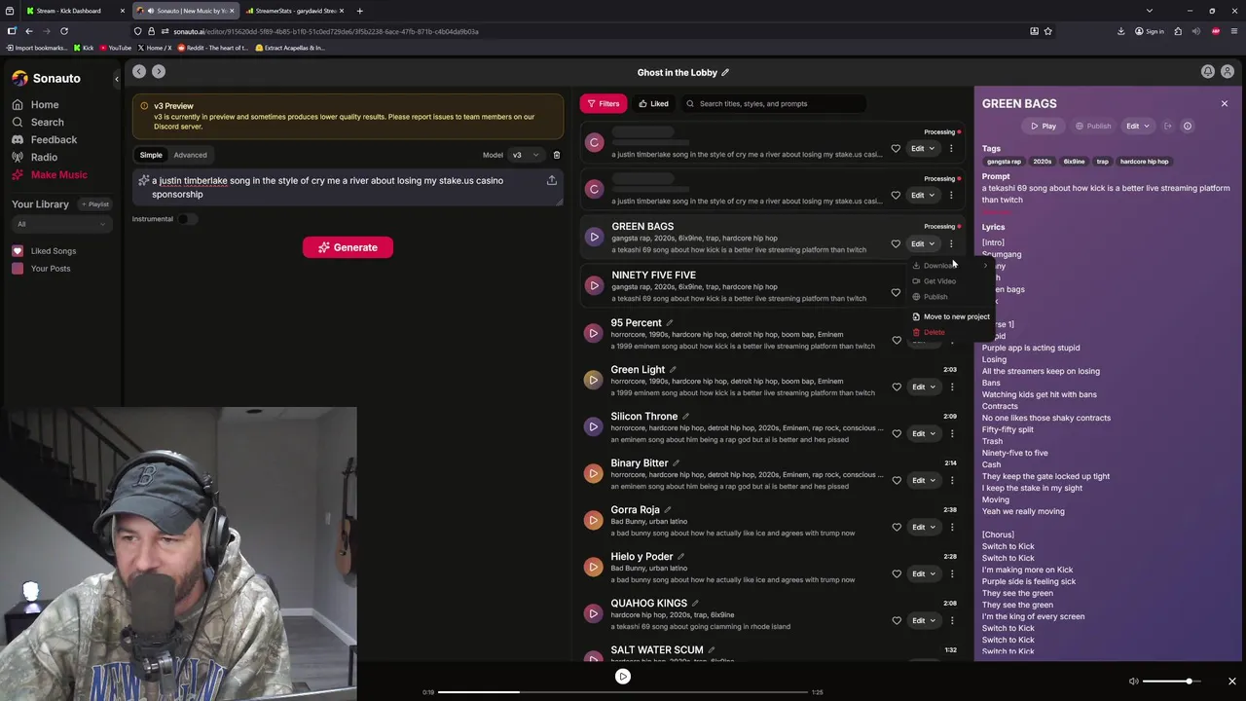Edit project name Ghost in the Lobby pencil

tap(725, 72)
